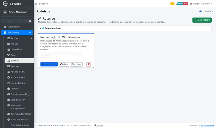The width and height of the screenshot is (216, 128).
Task: Open the Dashboard menu item
Action: tap(17, 27)
